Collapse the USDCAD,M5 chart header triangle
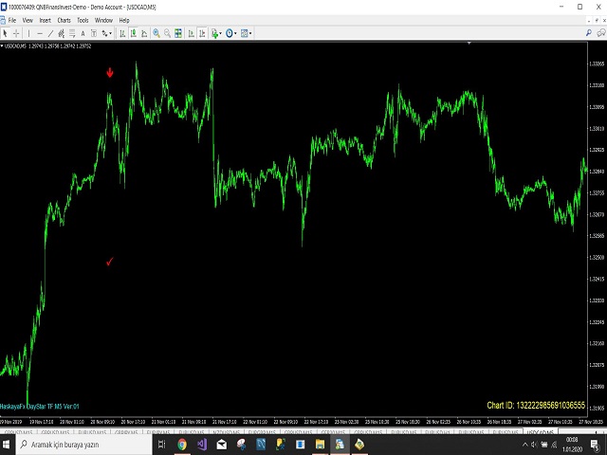 point(2,46)
